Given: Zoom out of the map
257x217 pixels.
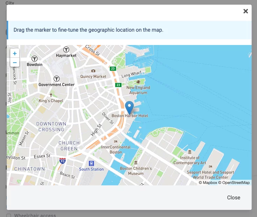Looking at the screenshot, I should 14,63.
